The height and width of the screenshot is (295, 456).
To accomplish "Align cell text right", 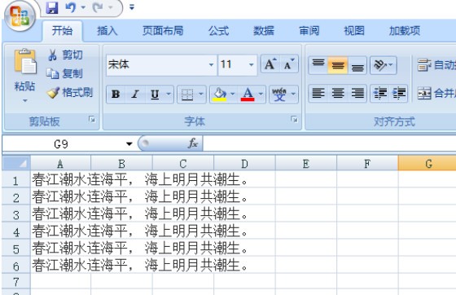I will pyautogui.click(x=357, y=94).
